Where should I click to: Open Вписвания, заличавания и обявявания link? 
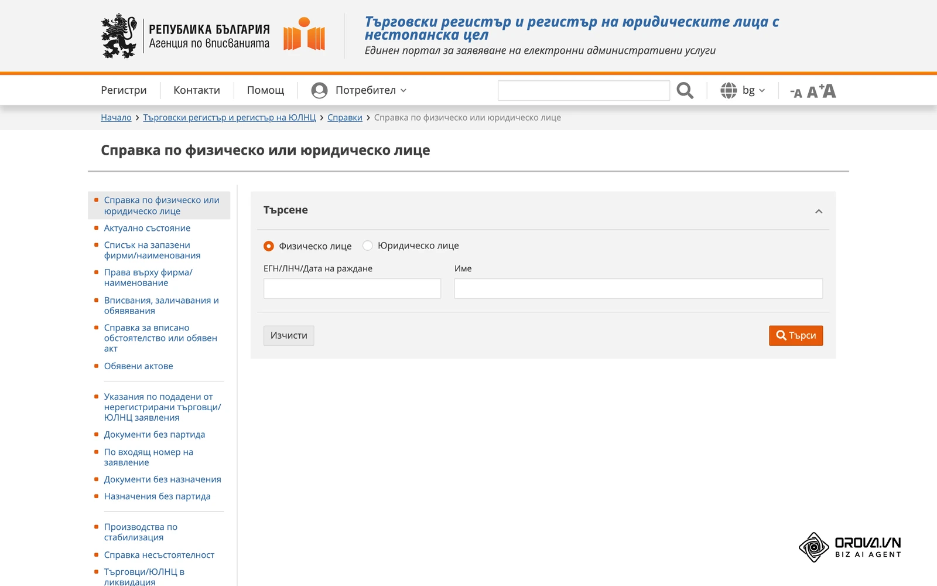(162, 305)
